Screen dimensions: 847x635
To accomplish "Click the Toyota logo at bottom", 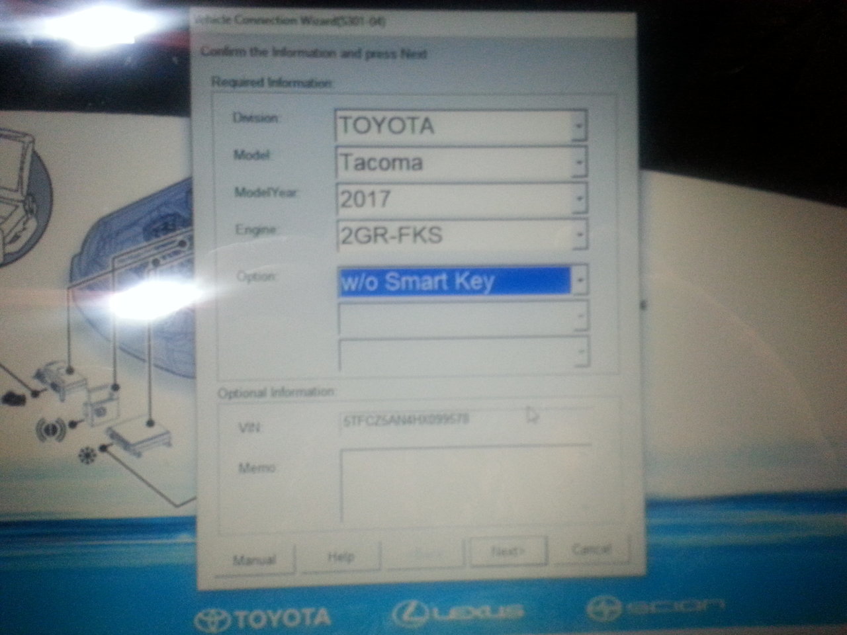I will pos(263,618).
